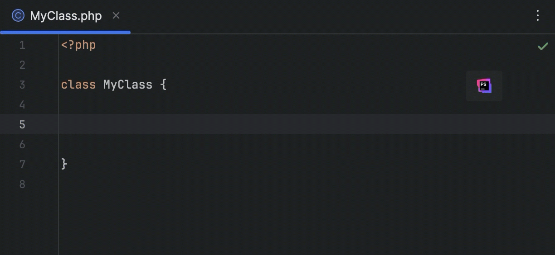Click the green inspection checkmark

pos(542,46)
